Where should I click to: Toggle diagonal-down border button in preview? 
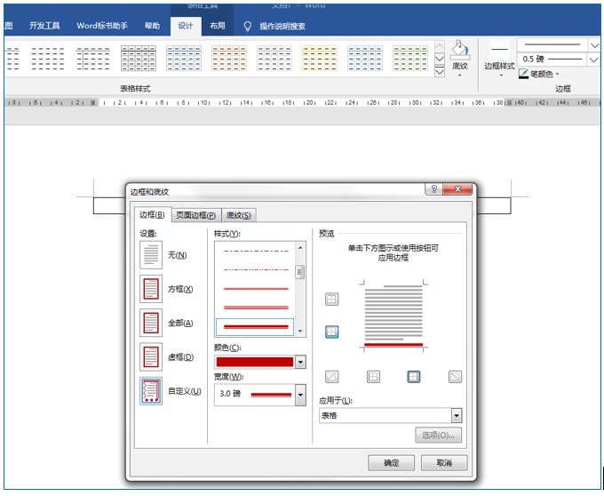tap(455, 377)
